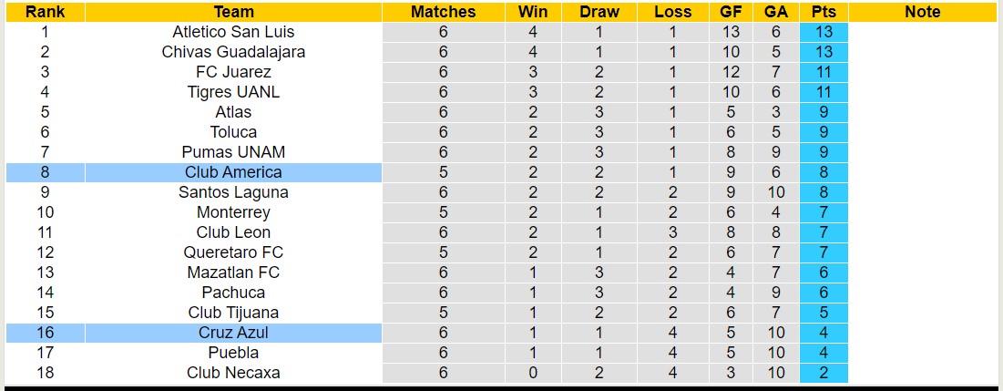
Task: Select the highlighted Club America row
Action: [x=233, y=172]
